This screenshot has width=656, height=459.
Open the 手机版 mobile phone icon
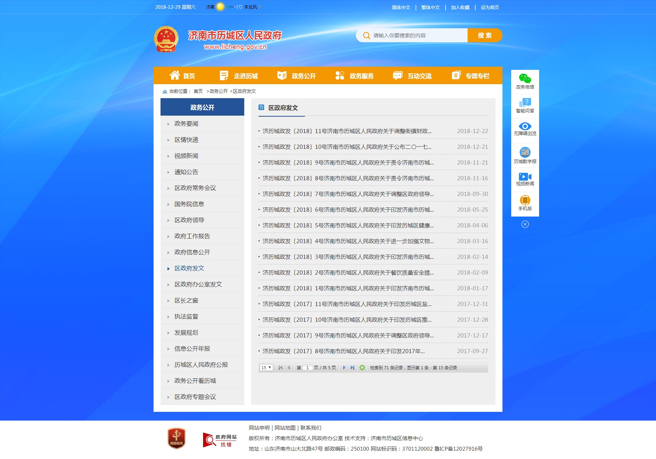(525, 200)
